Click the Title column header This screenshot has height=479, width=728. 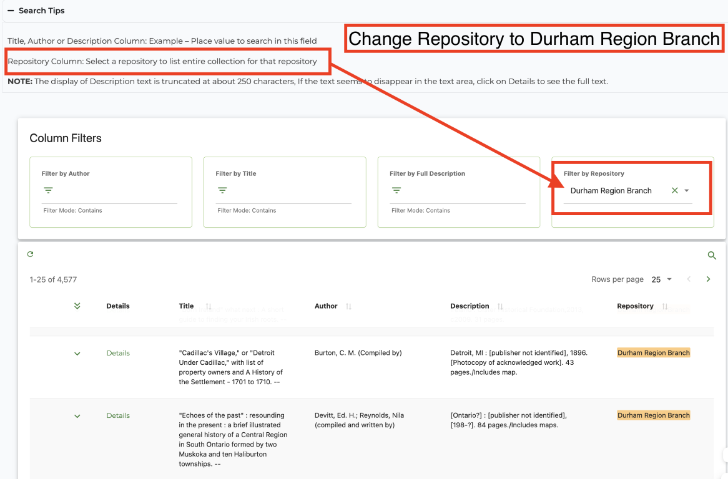[x=186, y=306]
